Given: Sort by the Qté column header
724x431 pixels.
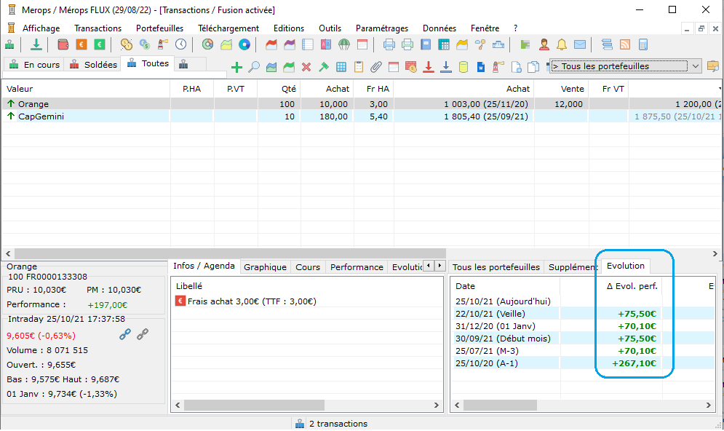Looking at the screenshot, I should 279,89.
